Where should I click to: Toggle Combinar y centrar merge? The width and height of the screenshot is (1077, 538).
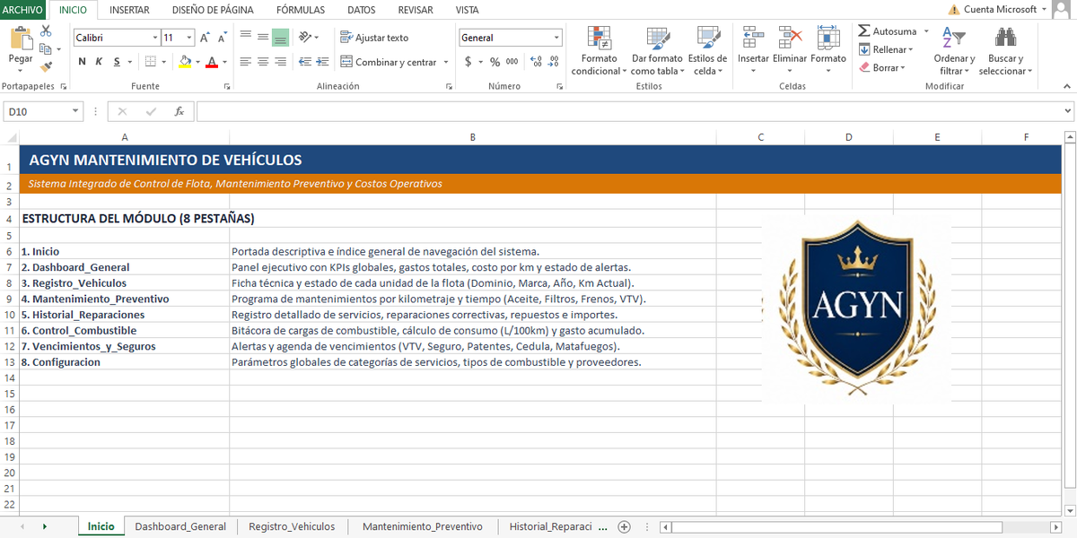pos(389,62)
